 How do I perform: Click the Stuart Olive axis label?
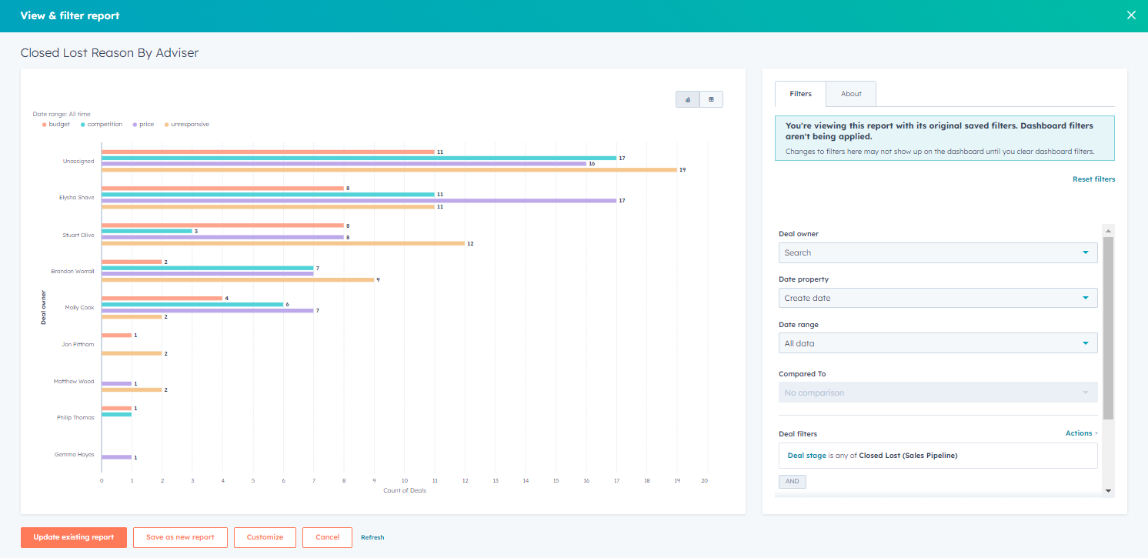(78, 235)
